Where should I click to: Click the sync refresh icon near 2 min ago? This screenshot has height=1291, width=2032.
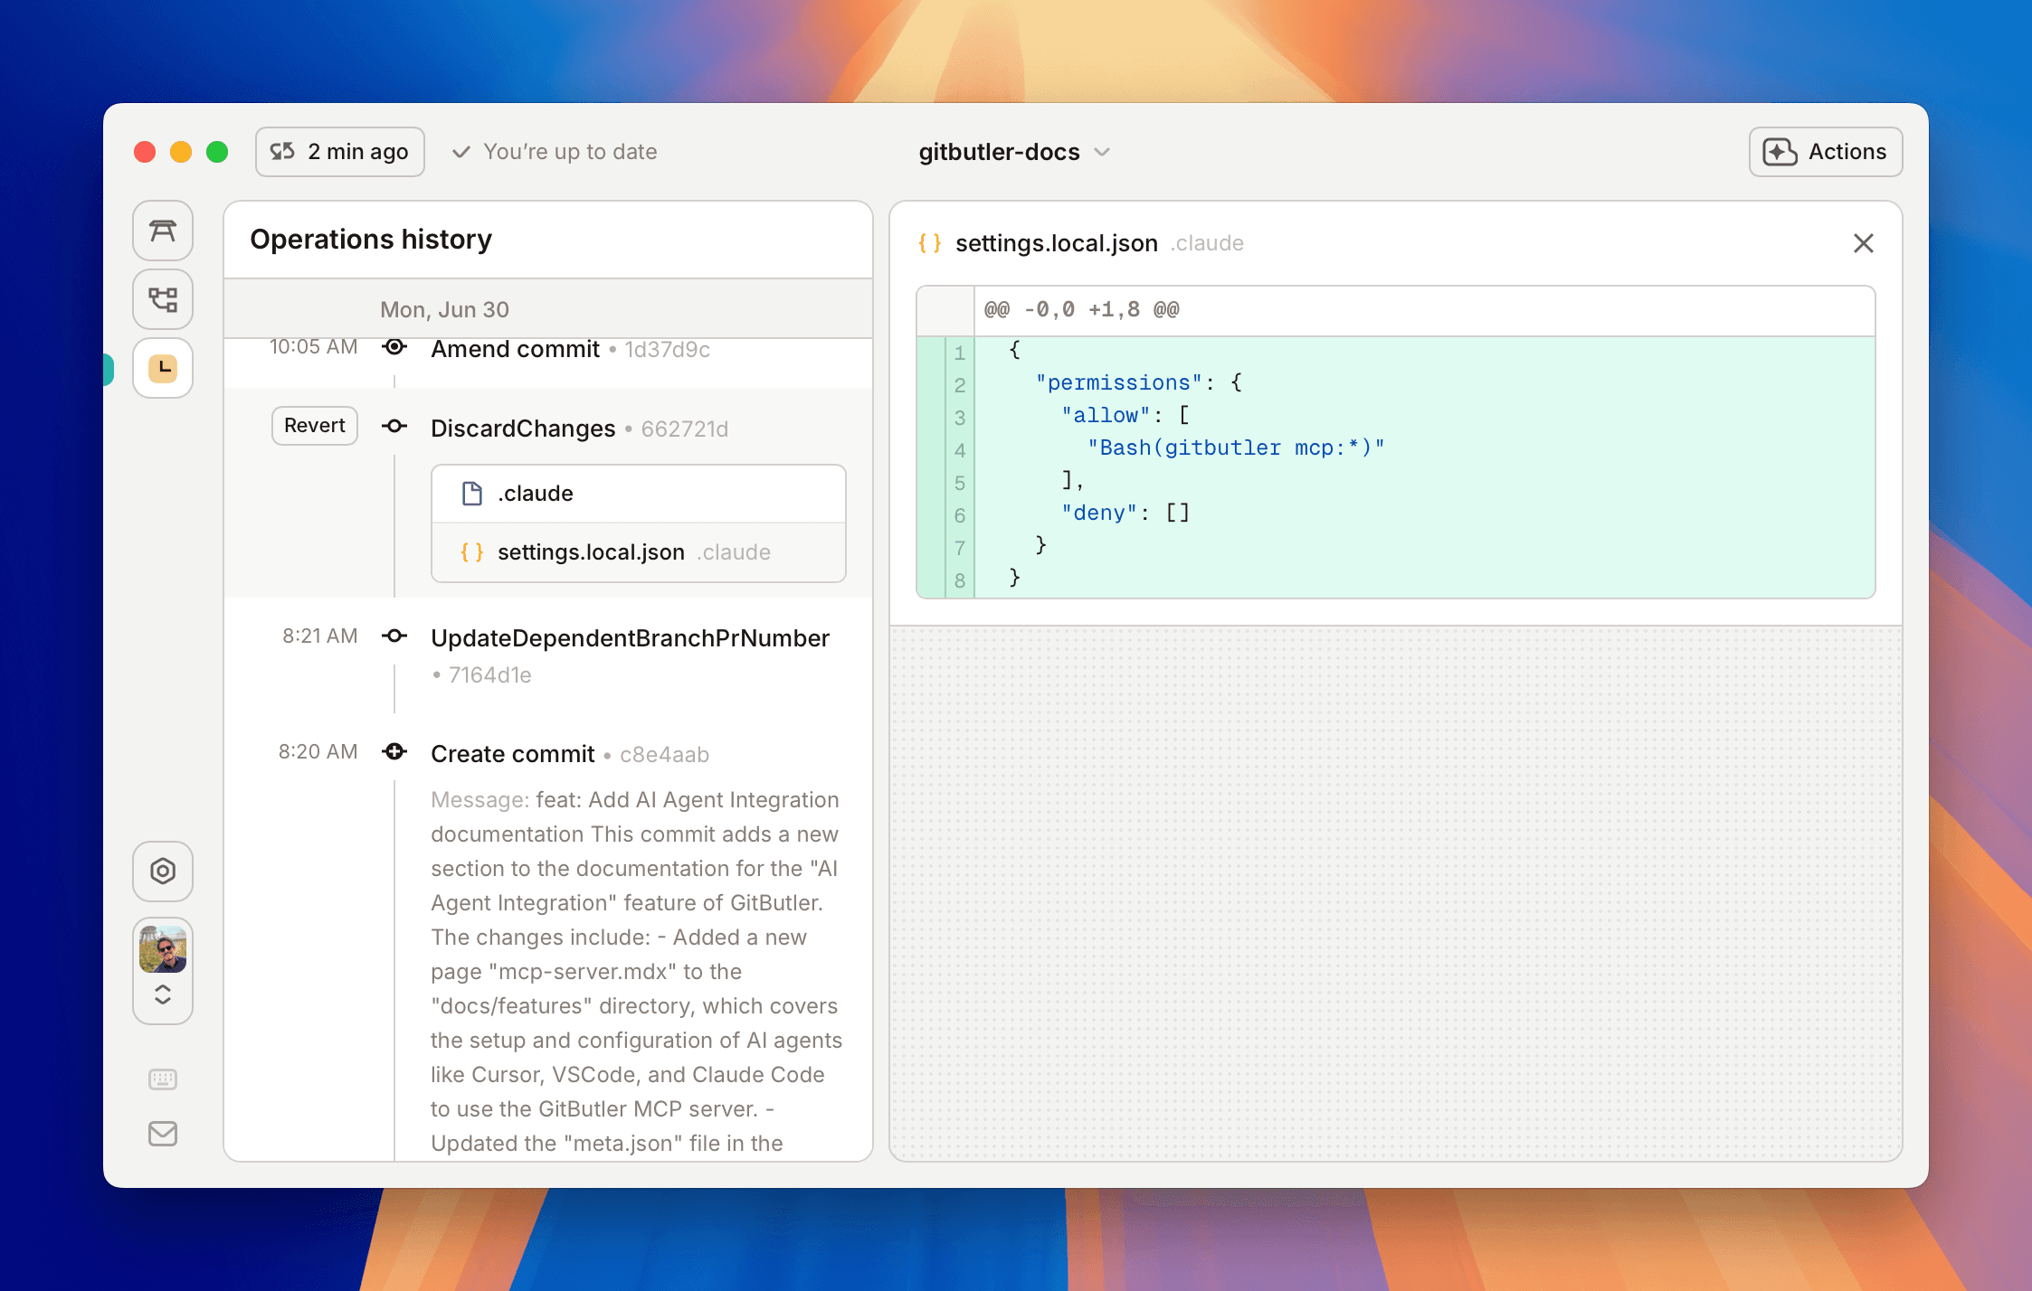(x=282, y=151)
